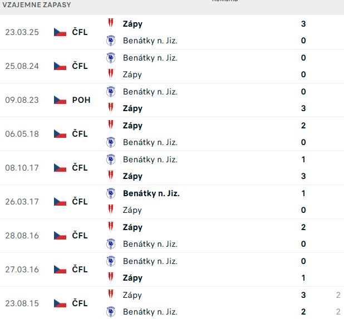Click the Czech flag in the 23.08.15 row

point(60,303)
